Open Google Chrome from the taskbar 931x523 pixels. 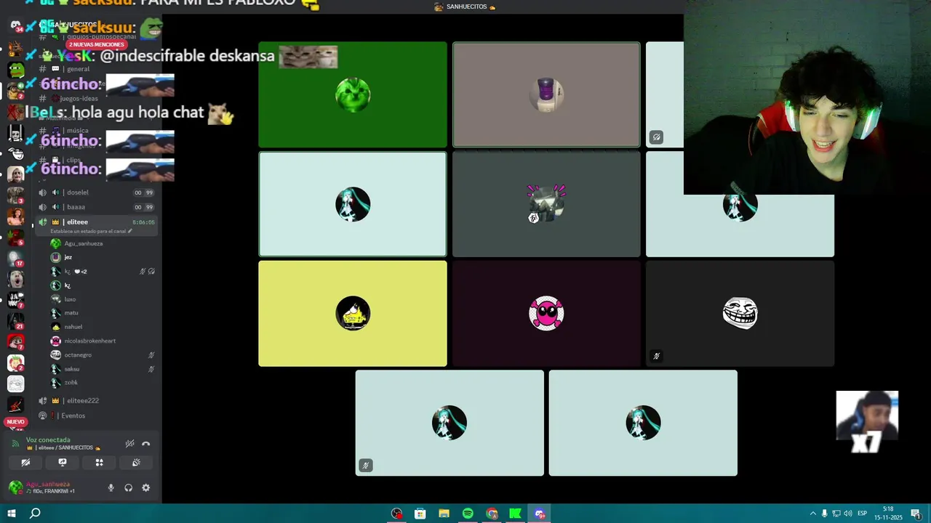(x=492, y=514)
